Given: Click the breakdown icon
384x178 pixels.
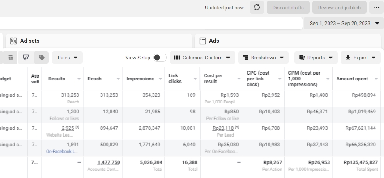Looking at the screenshot, I should (245, 58).
